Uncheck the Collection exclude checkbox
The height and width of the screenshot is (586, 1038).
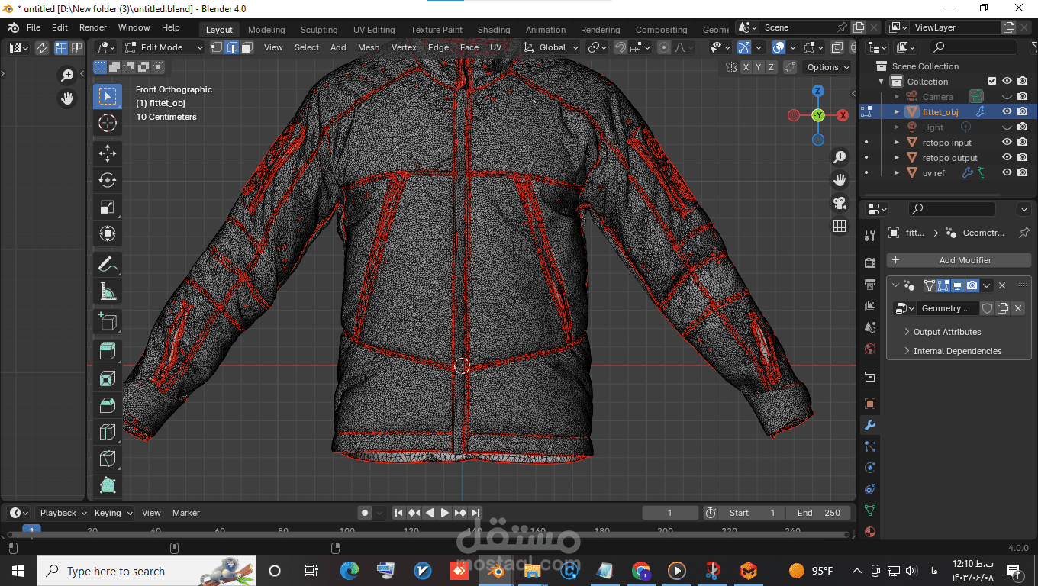click(x=992, y=81)
